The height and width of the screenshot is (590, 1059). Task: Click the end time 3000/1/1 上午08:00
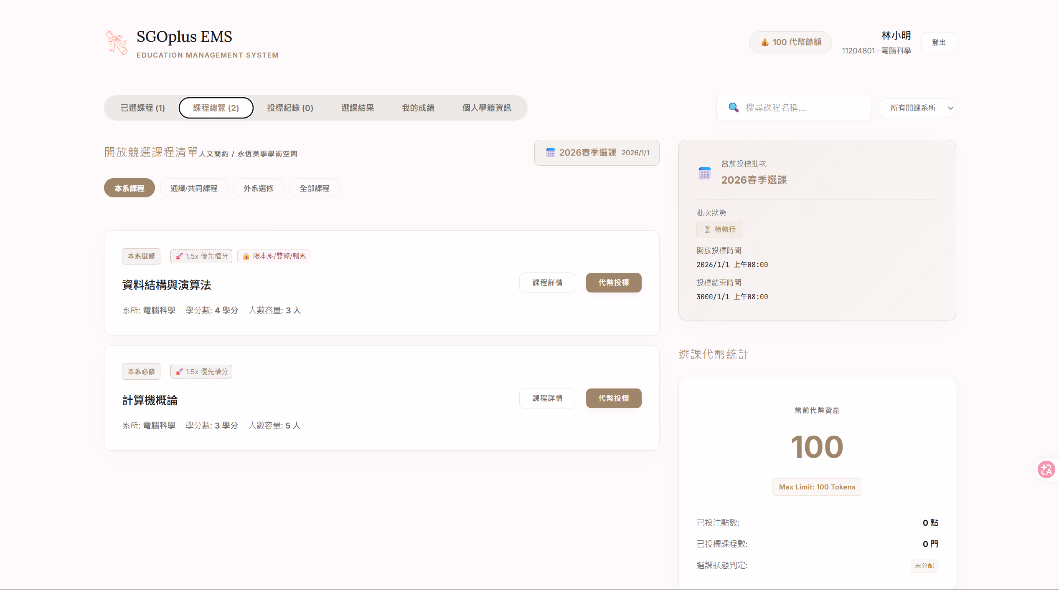click(x=732, y=297)
